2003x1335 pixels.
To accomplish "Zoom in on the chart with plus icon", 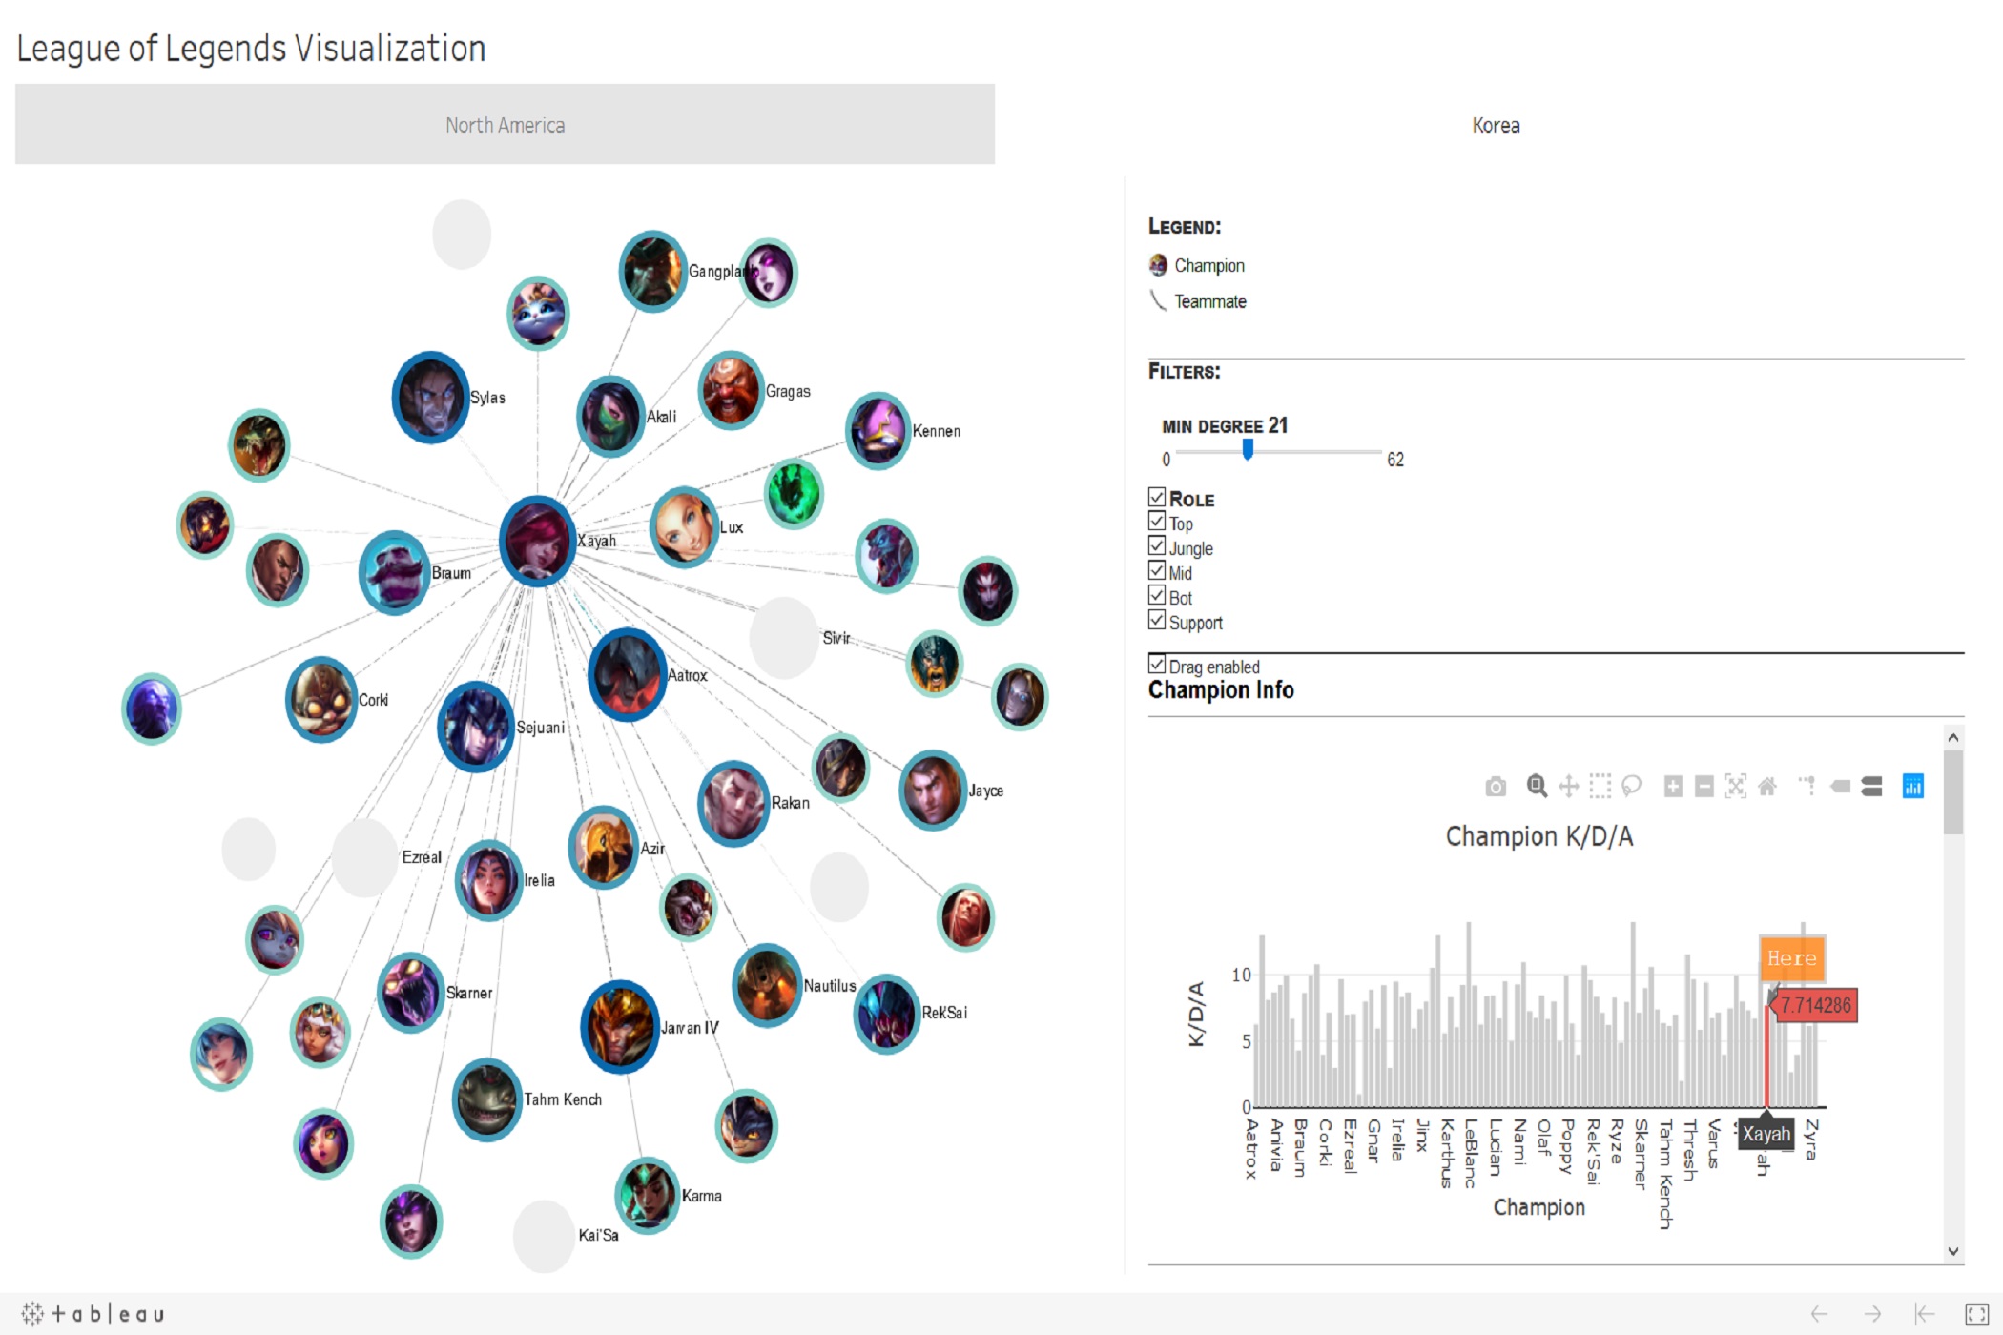I will [1673, 787].
